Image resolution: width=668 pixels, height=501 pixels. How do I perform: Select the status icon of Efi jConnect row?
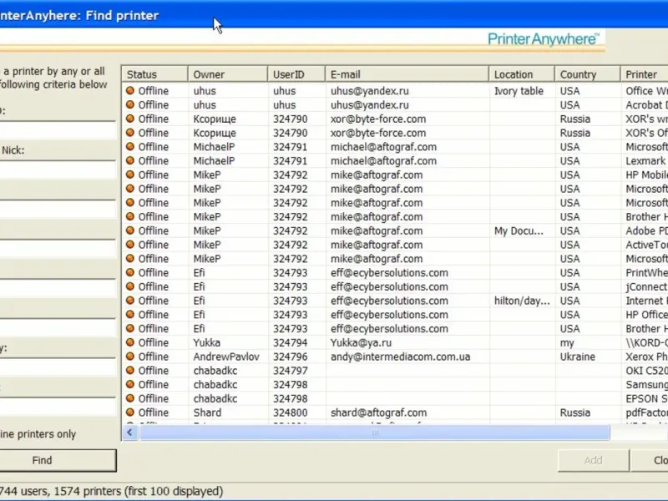pyautogui.click(x=130, y=286)
